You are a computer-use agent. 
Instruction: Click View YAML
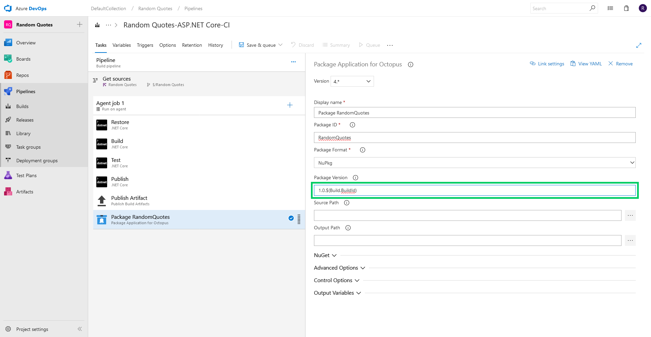tap(586, 64)
